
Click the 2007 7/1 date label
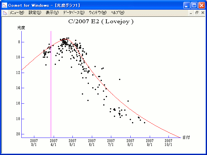[111, 143]
